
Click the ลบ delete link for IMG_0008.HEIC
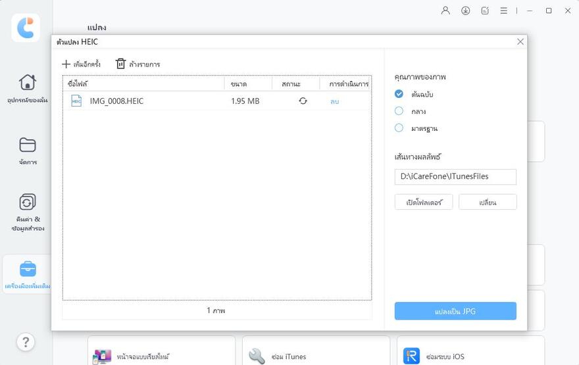click(334, 101)
